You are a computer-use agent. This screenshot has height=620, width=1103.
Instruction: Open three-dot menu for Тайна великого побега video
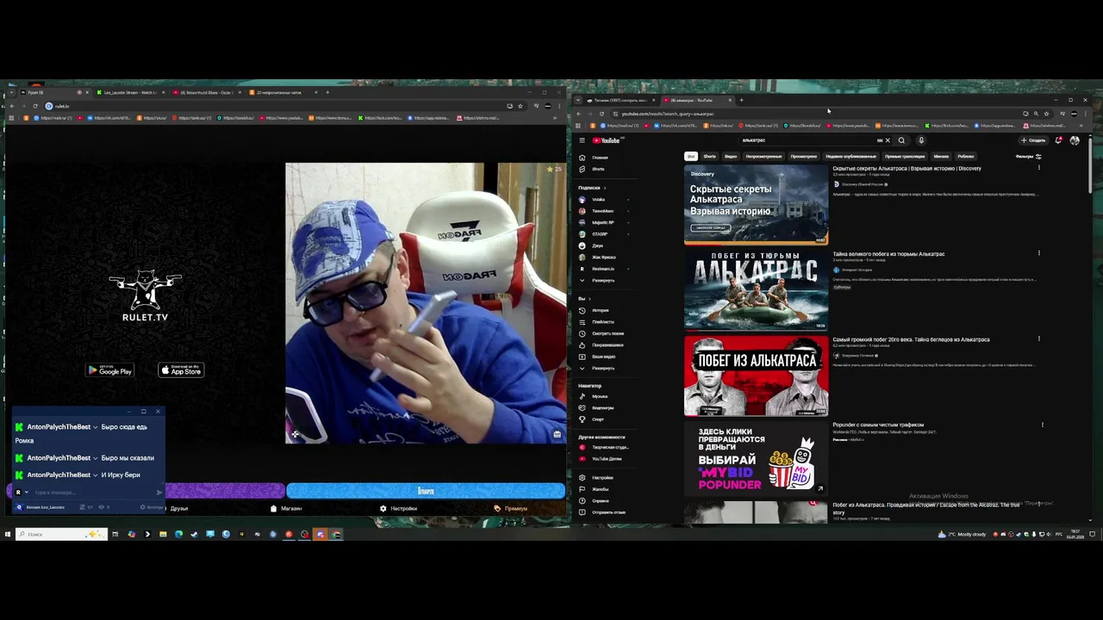[1039, 253]
